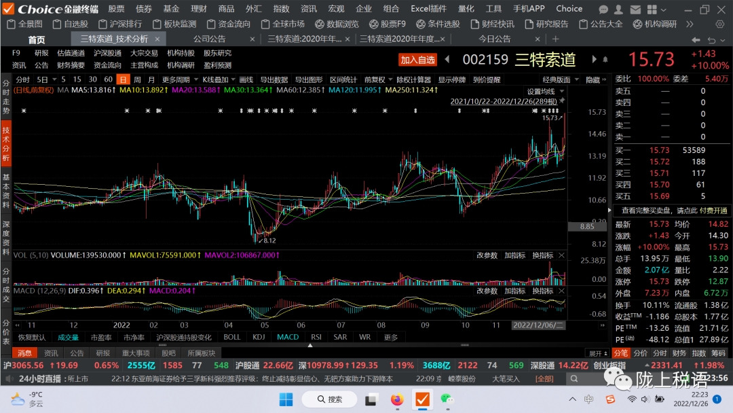
Task: Go to next stock arrow
Action: 594,59
